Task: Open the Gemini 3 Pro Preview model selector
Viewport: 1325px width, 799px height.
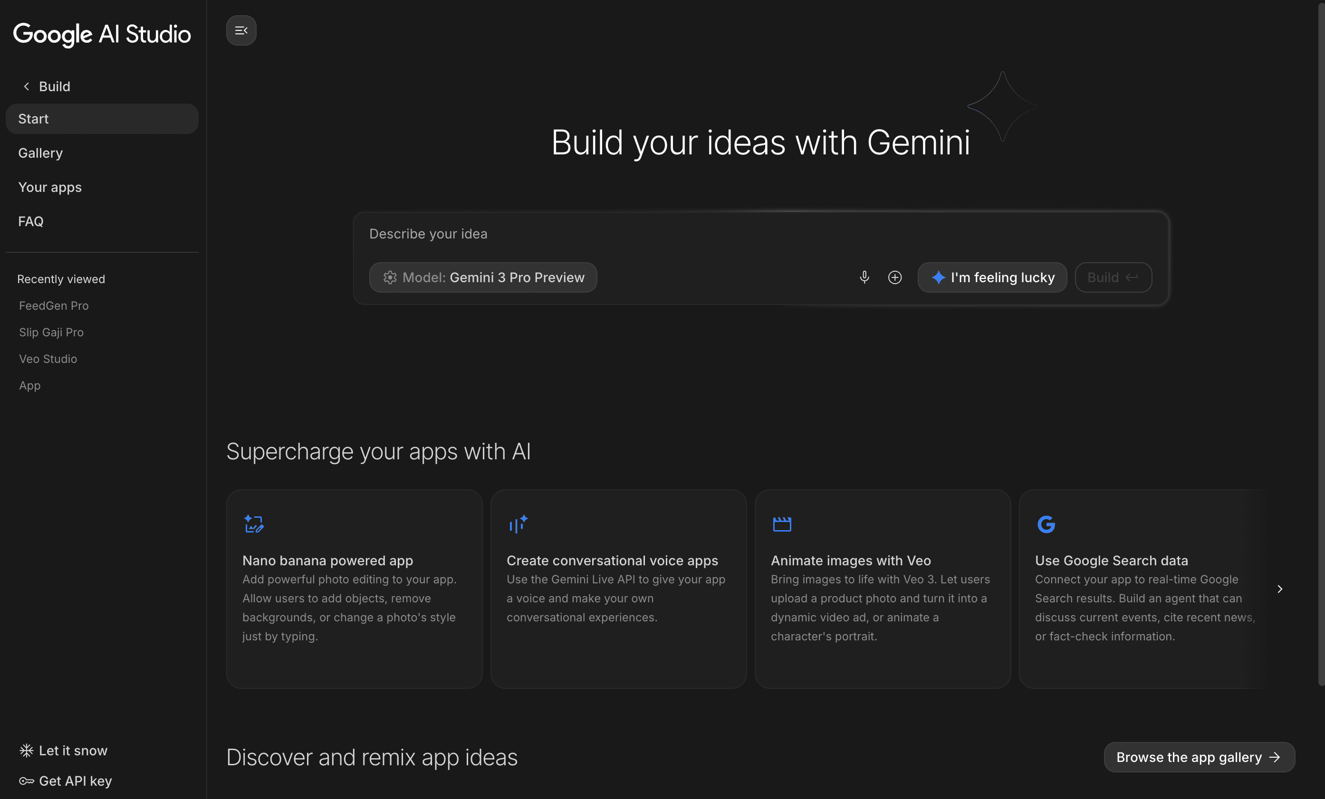Action: click(482, 277)
